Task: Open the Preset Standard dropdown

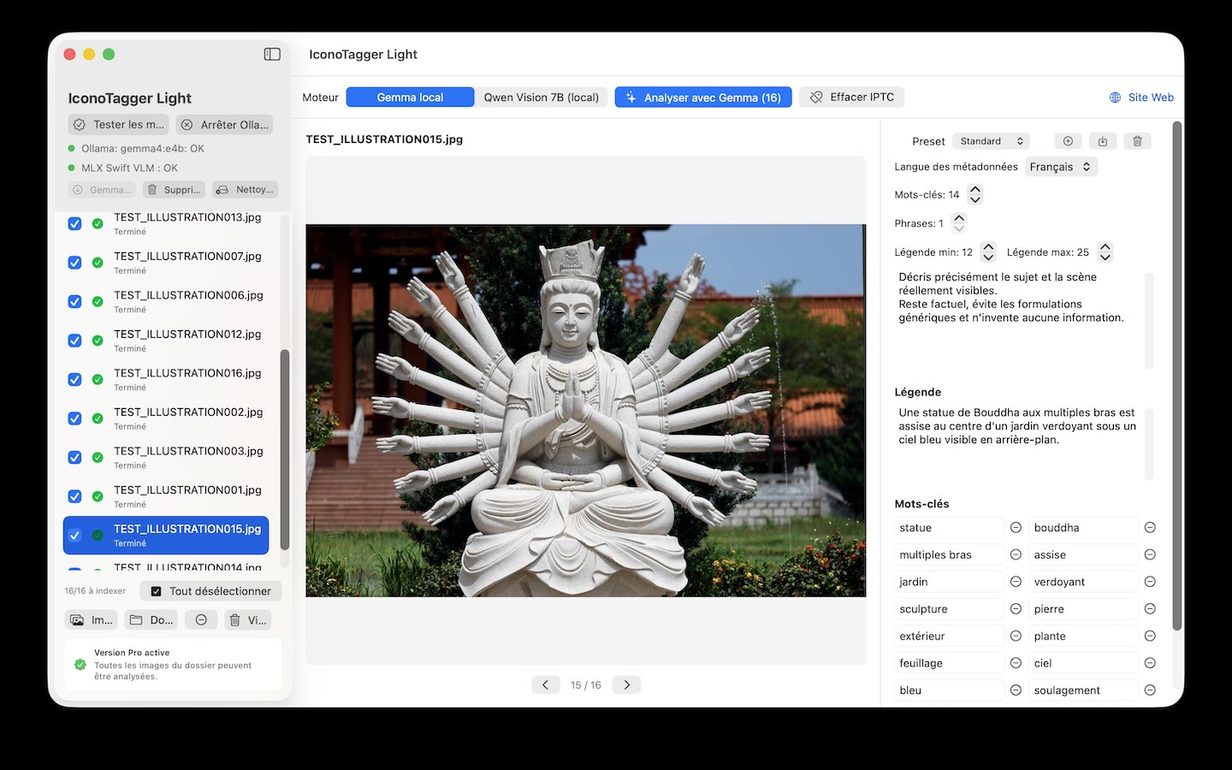Action: 991,141
